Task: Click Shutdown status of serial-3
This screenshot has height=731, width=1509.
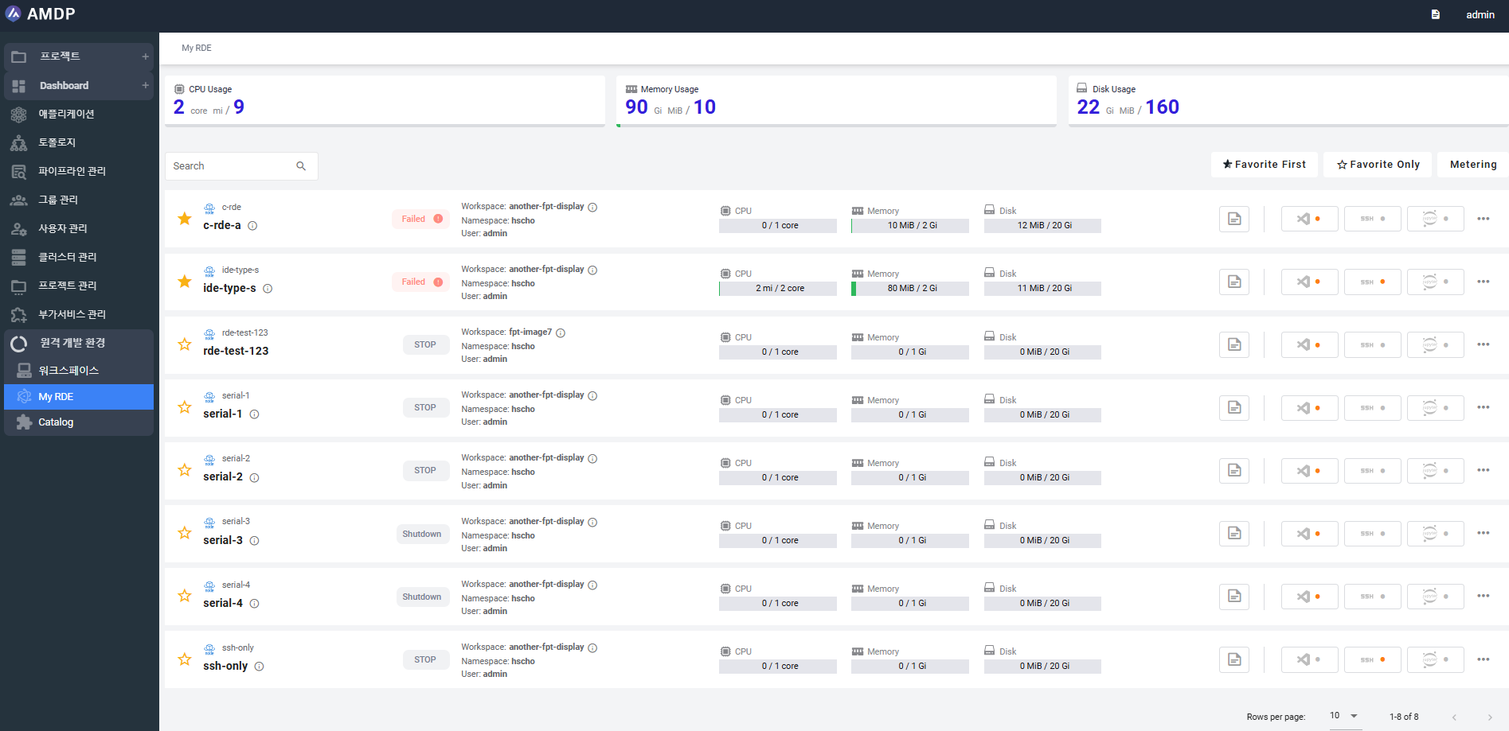Action: pyautogui.click(x=422, y=534)
